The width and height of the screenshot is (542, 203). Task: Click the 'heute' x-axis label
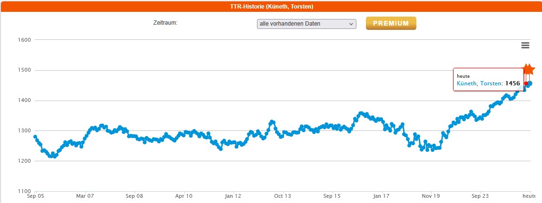click(x=530, y=195)
